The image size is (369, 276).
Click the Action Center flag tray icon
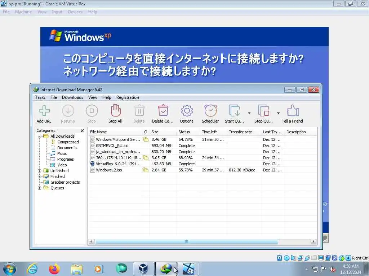pyautogui.click(x=324, y=269)
